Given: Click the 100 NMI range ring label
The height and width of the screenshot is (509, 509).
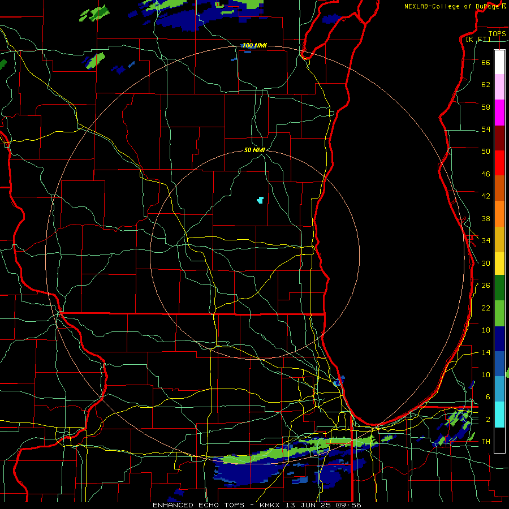Looking at the screenshot, I should click(x=255, y=45).
